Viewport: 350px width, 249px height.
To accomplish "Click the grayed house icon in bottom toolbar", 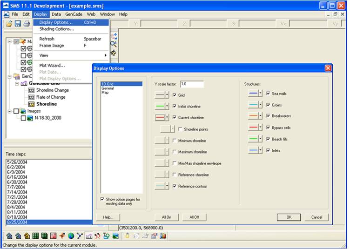I will click(x=154, y=236).
